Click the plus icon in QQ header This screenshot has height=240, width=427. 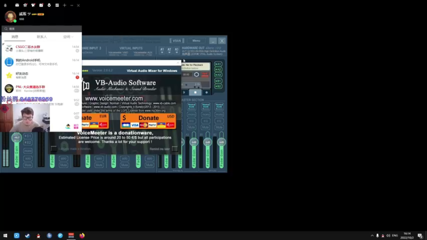(x=65, y=5)
